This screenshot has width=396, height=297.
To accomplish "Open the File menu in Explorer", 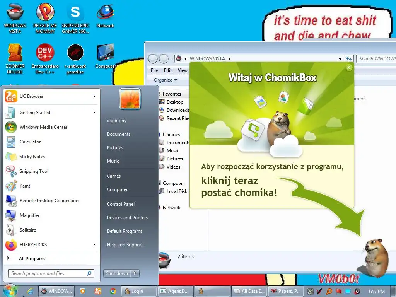I will coord(154,70).
